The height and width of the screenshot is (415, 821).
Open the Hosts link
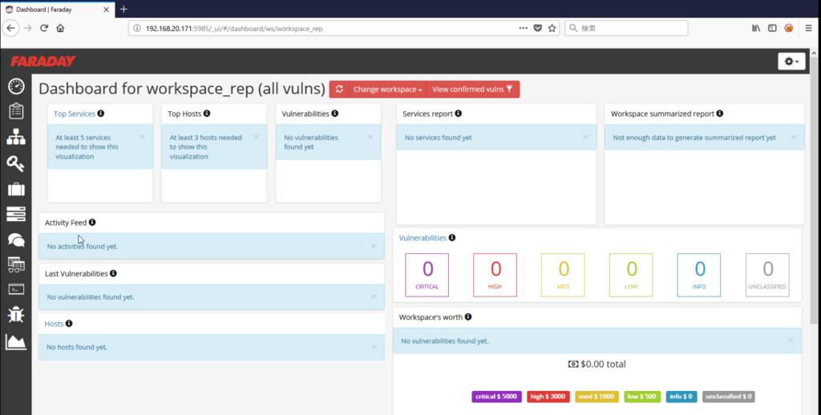pyautogui.click(x=54, y=324)
